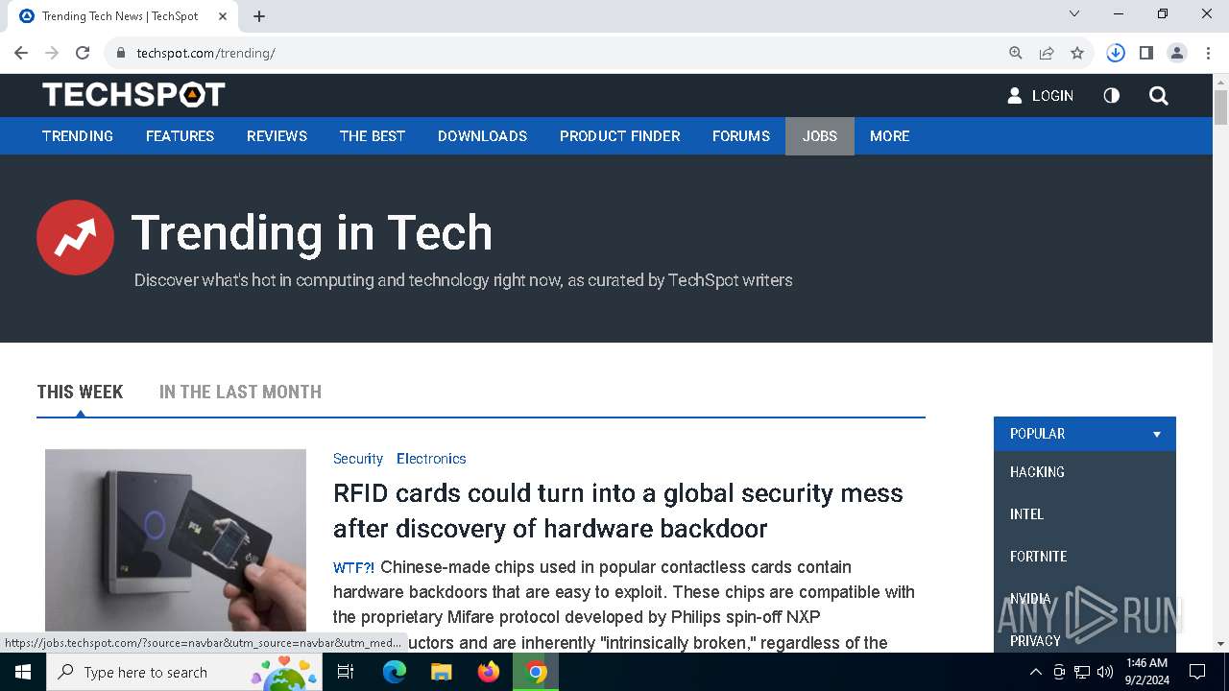Select THIS WEEK tab
1229x691 pixels.
tap(80, 392)
